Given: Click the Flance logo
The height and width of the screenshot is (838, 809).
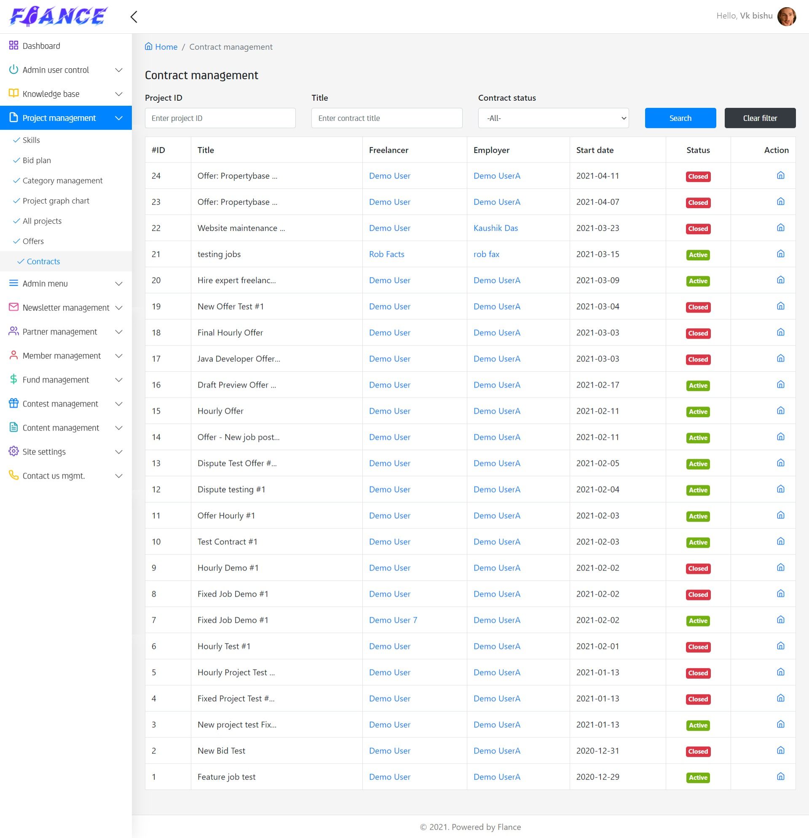Looking at the screenshot, I should (58, 17).
